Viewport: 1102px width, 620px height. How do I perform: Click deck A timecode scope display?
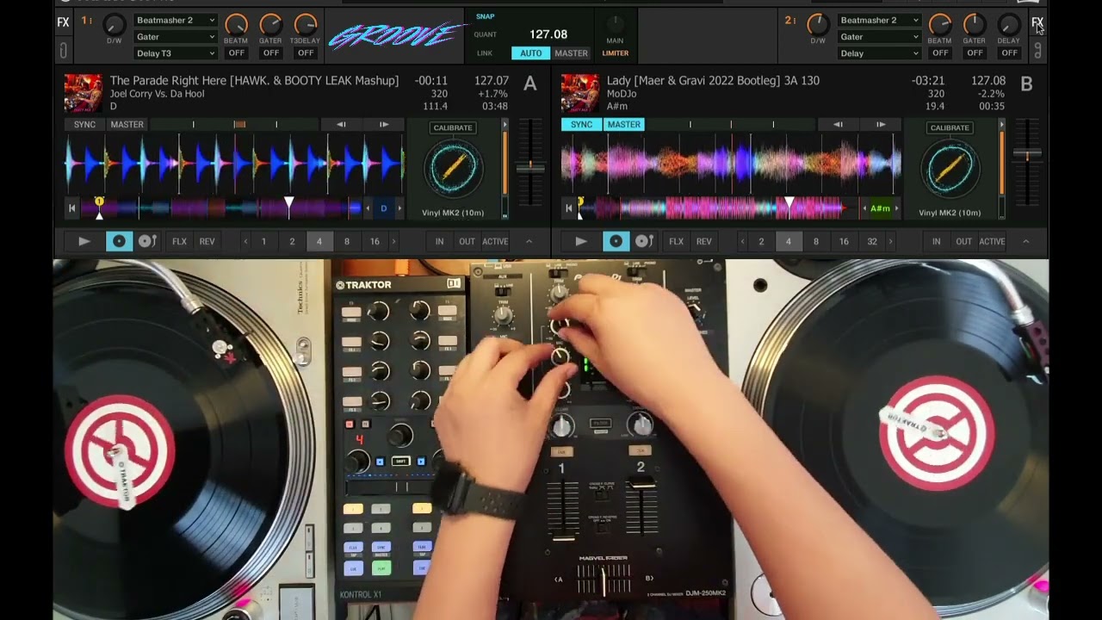click(x=453, y=169)
